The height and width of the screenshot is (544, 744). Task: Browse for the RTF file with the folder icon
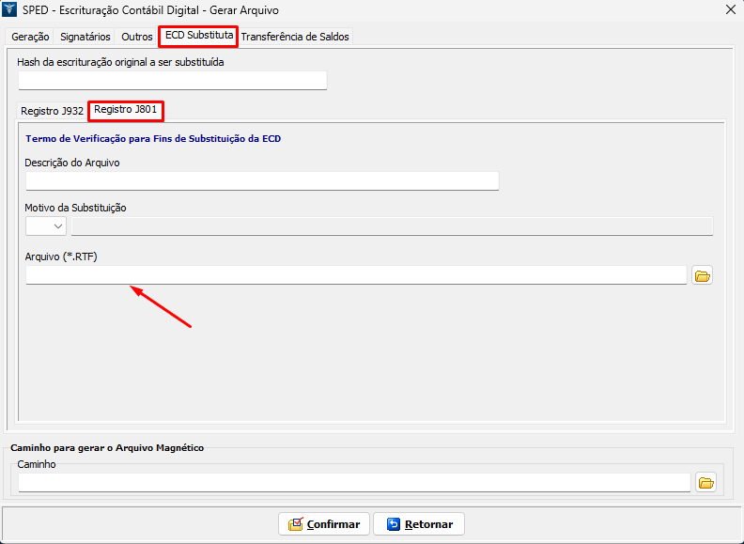702,275
